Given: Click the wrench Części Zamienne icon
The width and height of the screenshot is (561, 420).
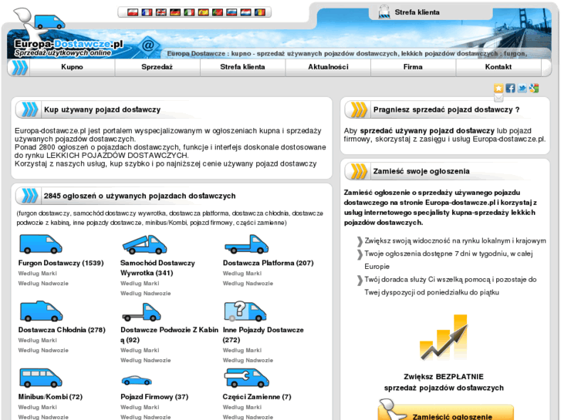Looking at the screenshot, I should point(246,378).
